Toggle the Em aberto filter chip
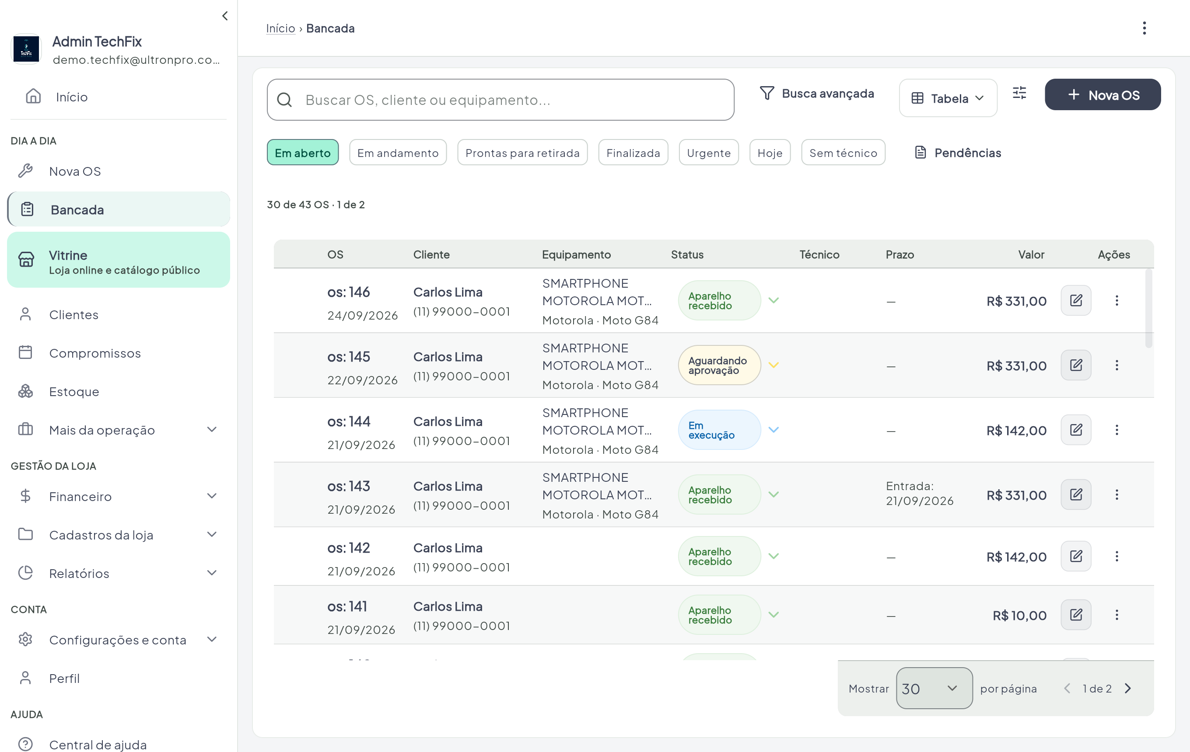This screenshot has height=752, width=1190. 302,153
